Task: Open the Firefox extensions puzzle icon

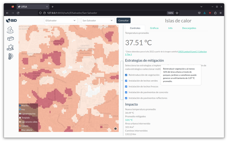Action: coord(215,13)
